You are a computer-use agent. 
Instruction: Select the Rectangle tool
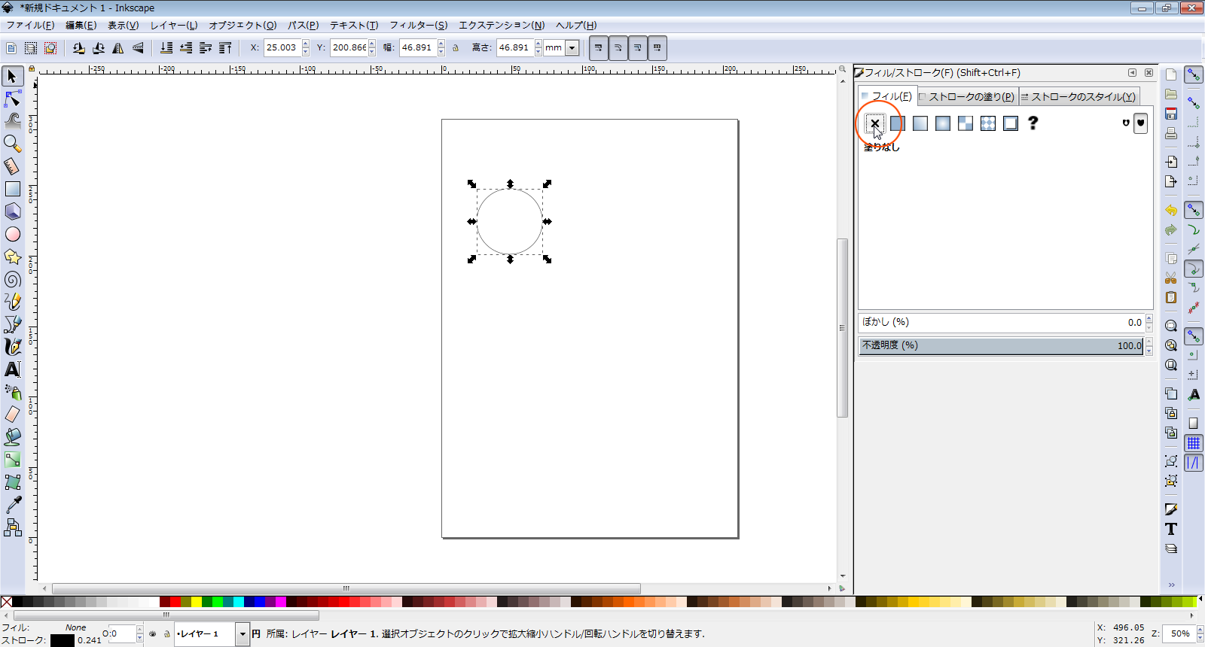coord(13,189)
